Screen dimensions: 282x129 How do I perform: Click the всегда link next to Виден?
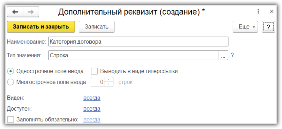[92, 98]
